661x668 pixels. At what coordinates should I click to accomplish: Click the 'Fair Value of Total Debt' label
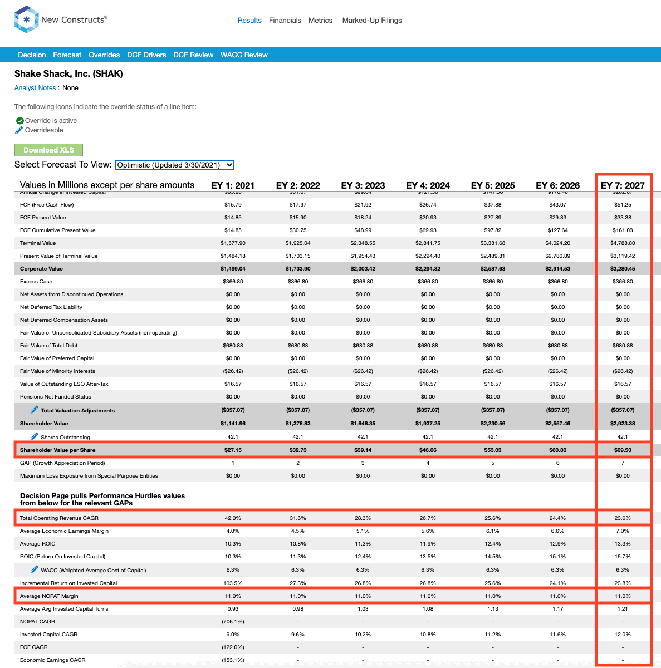click(49, 346)
